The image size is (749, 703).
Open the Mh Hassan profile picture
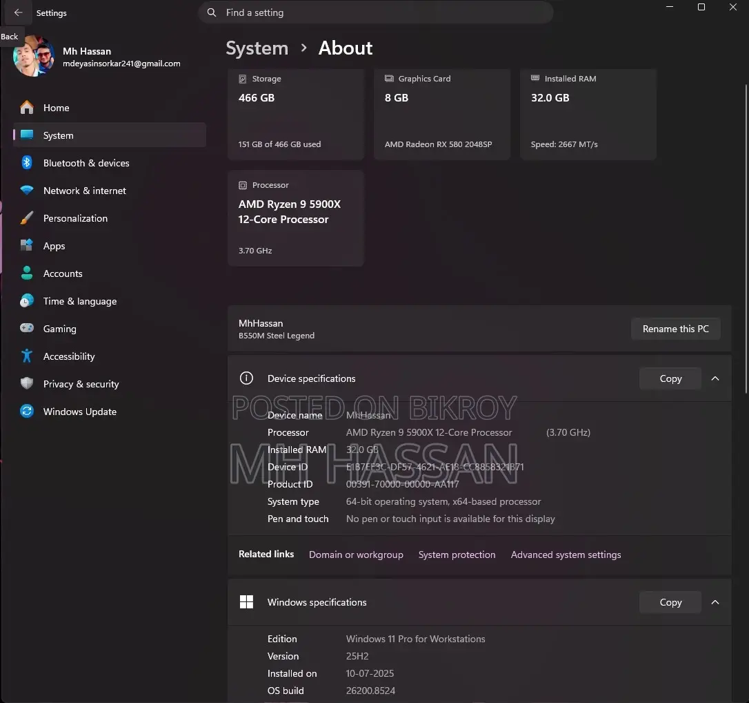[x=33, y=56]
